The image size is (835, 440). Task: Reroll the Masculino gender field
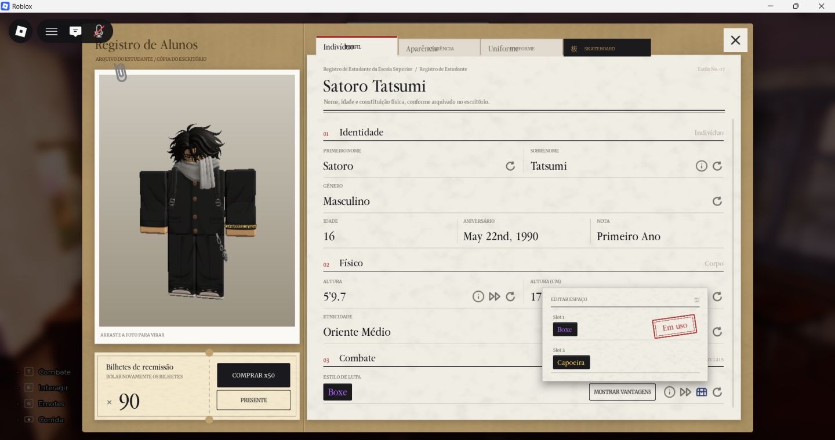pos(717,201)
